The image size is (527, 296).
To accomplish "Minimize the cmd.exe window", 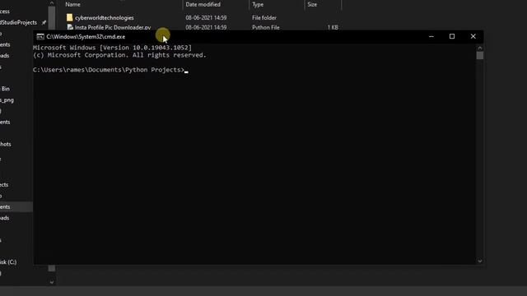I will (x=431, y=36).
